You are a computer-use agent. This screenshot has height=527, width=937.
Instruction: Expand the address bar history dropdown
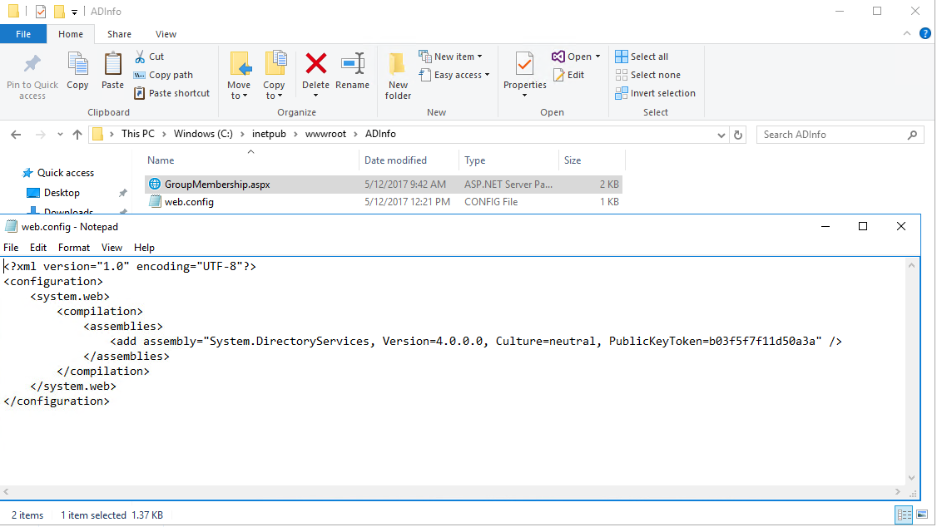point(721,135)
